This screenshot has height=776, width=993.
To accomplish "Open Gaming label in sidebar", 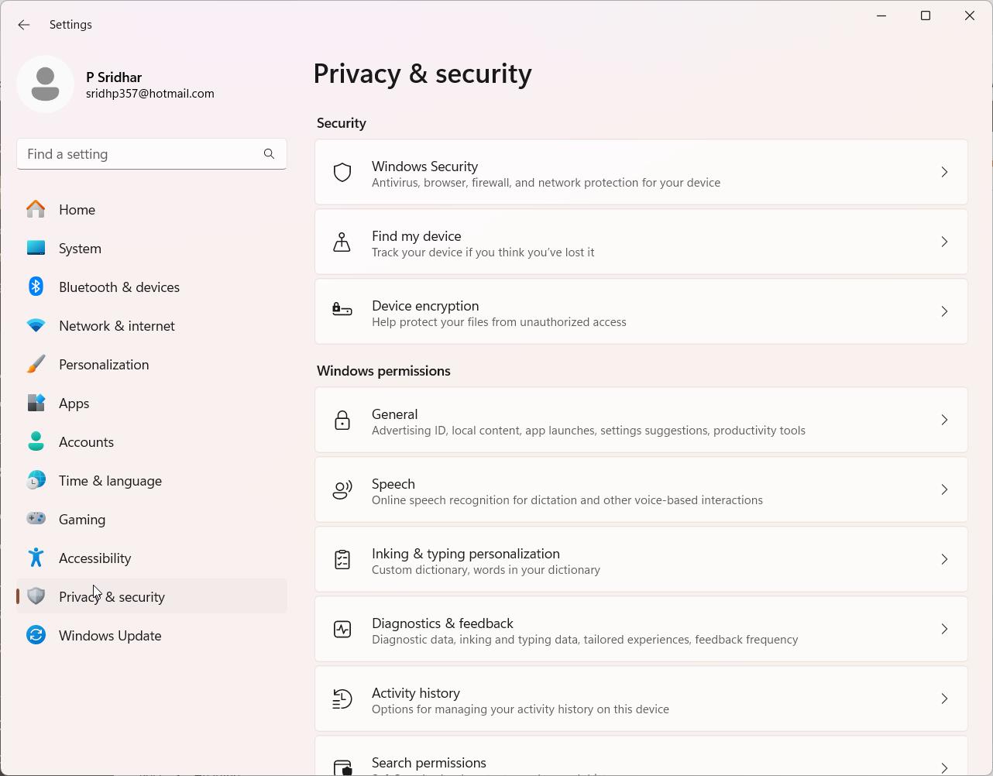I will pyautogui.click(x=82, y=520).
